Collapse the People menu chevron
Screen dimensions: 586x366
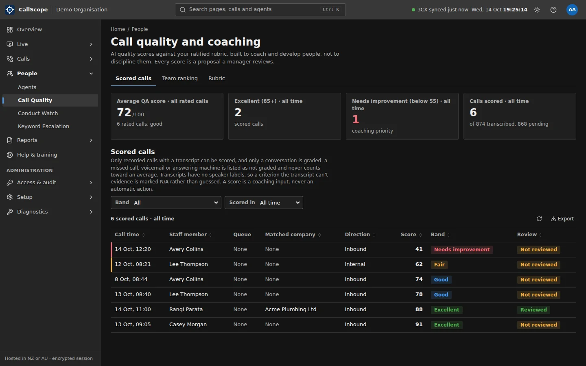click(x=91, y=74)
